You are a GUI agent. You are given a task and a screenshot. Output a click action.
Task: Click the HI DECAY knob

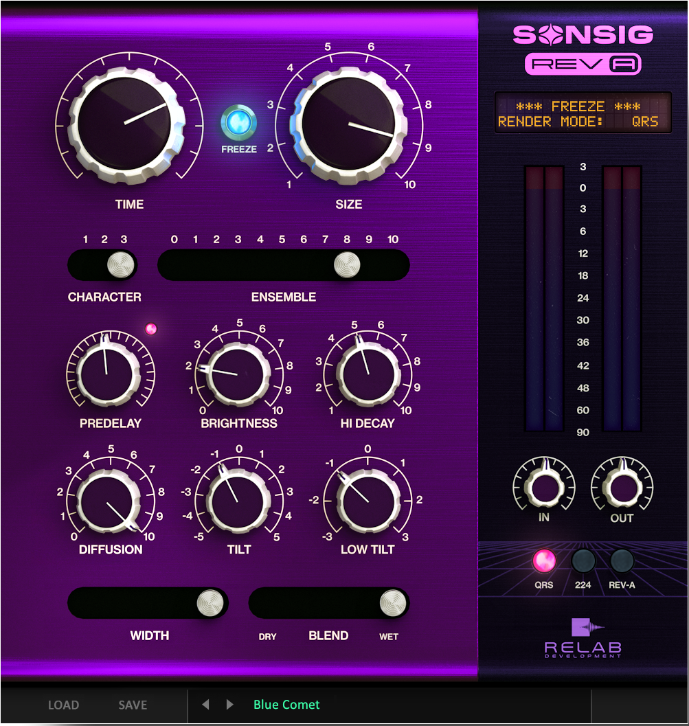[368, 374]
